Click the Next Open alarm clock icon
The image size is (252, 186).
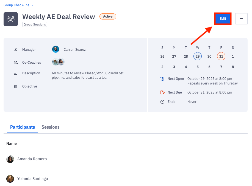point(162,79)
